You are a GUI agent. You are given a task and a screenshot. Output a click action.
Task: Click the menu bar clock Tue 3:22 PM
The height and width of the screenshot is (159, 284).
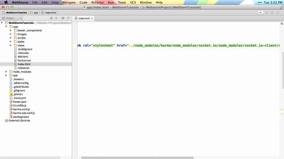coord(273,2)
